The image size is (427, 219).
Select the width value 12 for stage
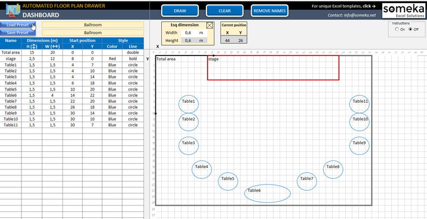point(52,59)
